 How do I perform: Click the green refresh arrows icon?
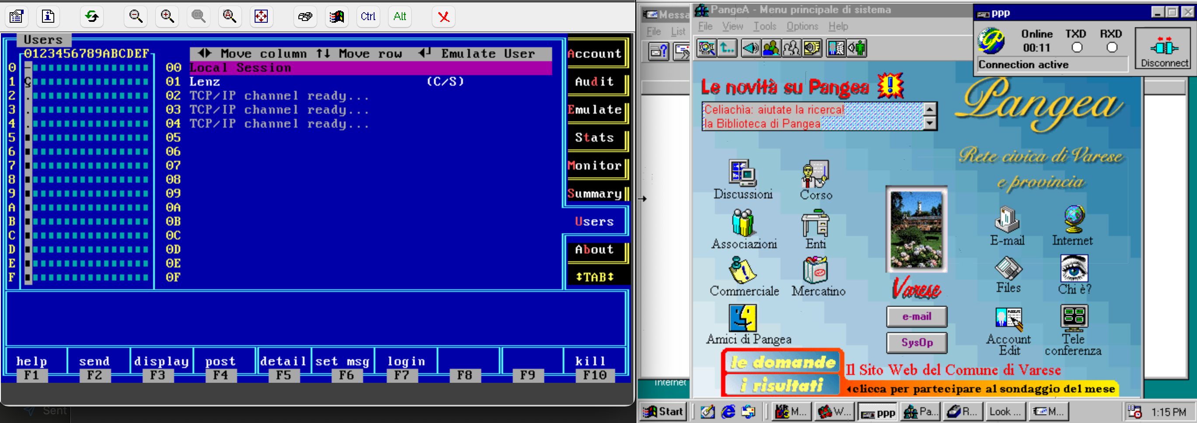[91, 16]
